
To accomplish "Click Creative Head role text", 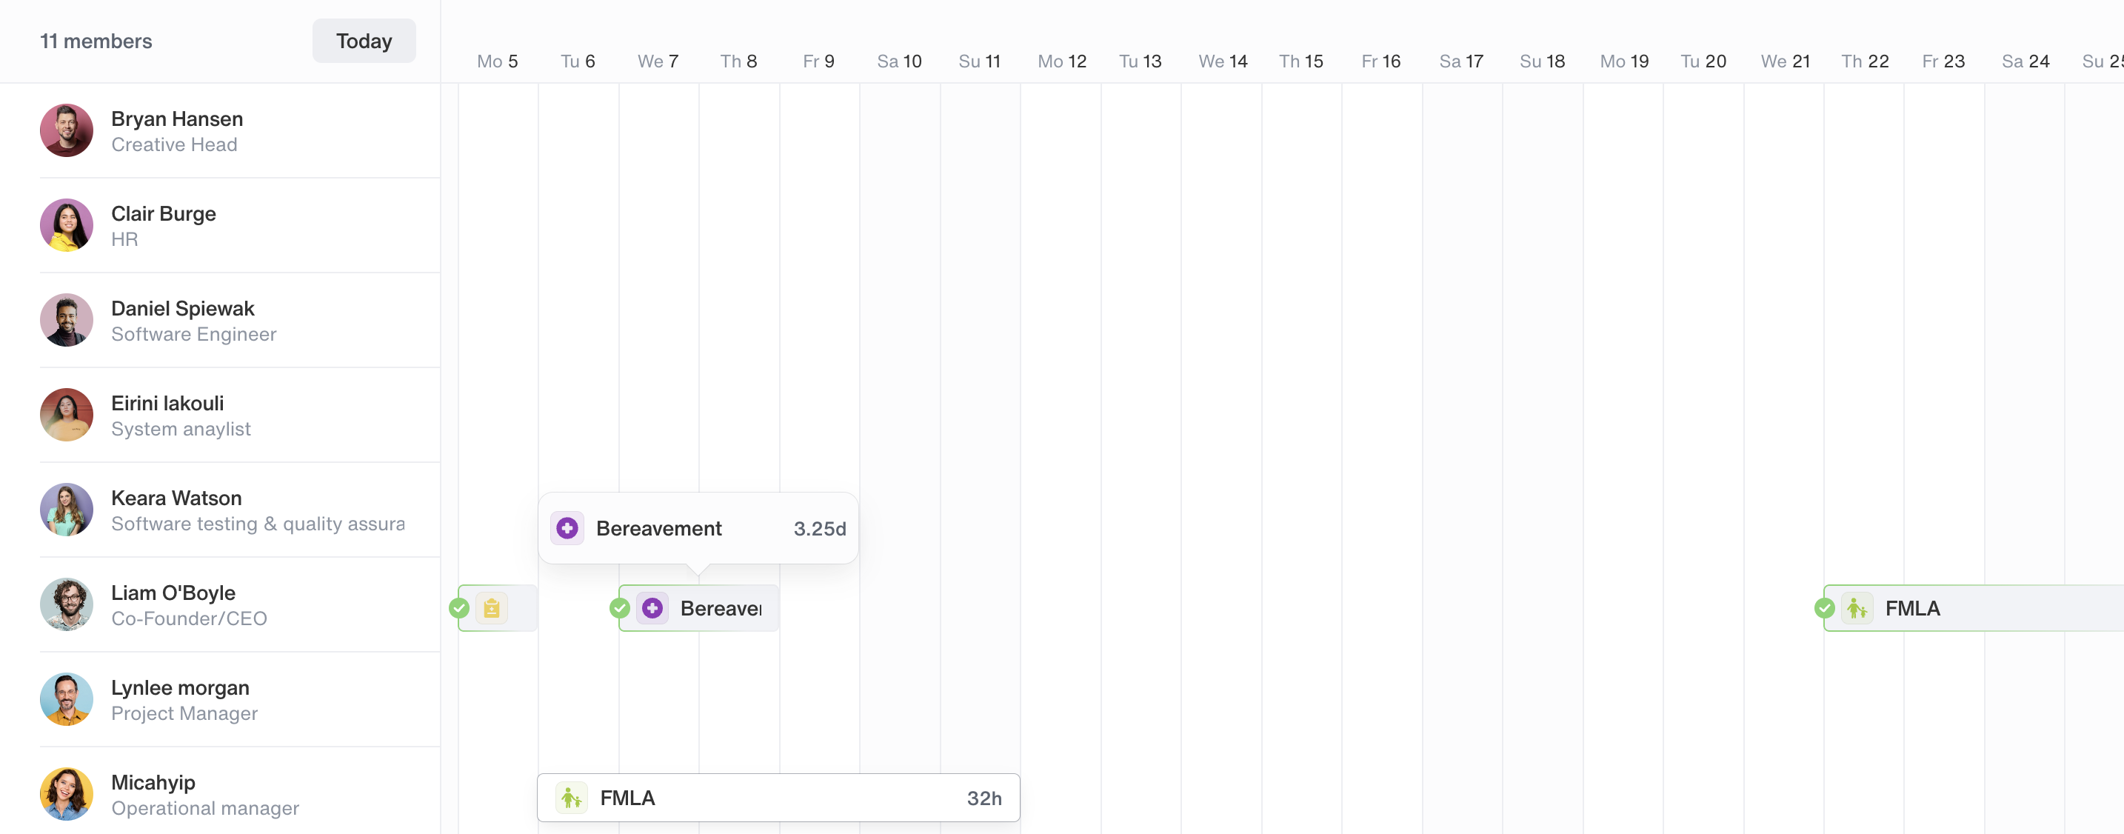I will pos(174,144).
